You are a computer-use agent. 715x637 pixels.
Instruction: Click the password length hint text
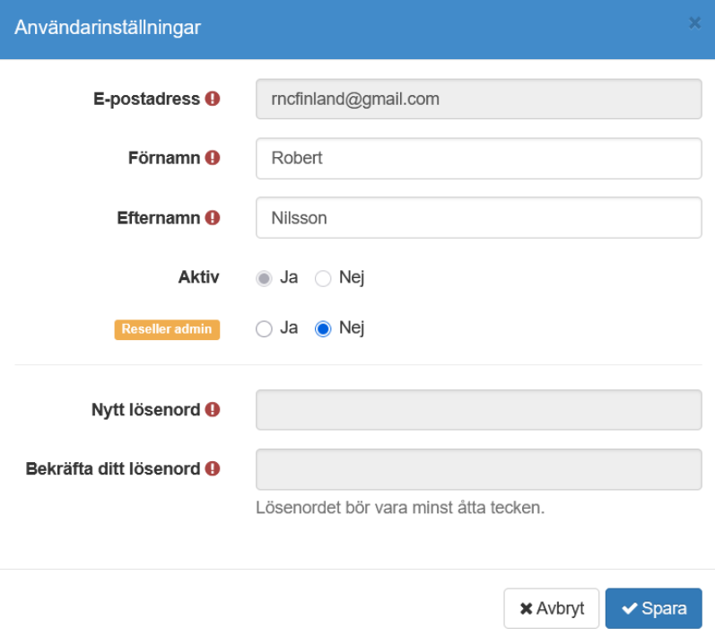point(400,508)
